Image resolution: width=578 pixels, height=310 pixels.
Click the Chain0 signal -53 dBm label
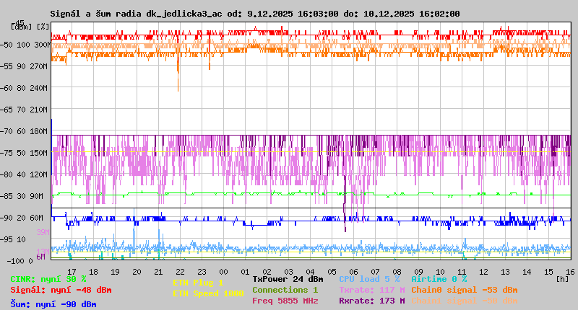[464, 290]
